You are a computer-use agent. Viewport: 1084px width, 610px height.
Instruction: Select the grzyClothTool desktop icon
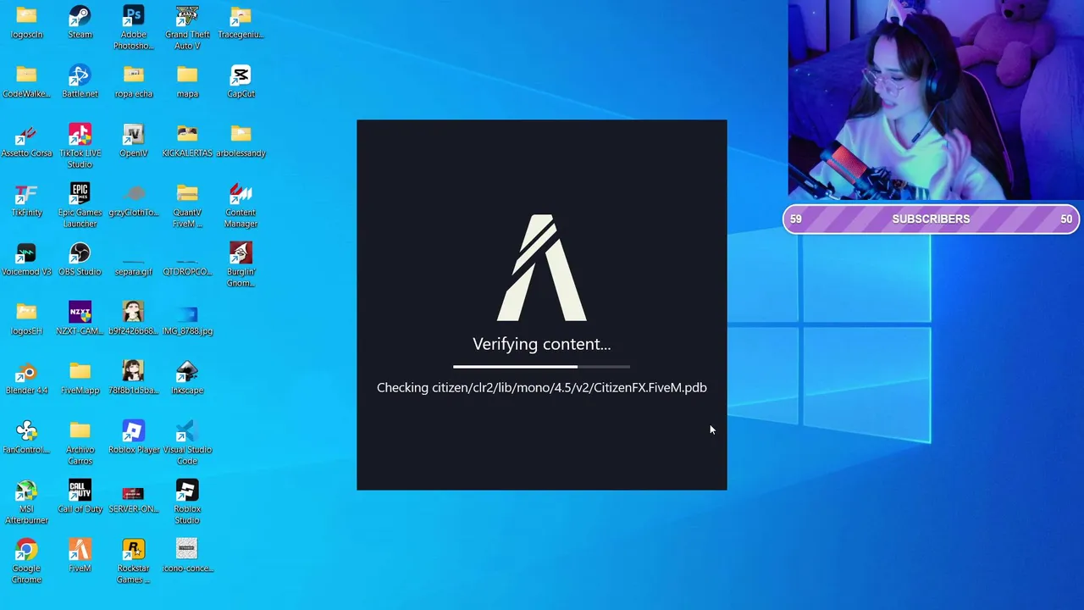click(x=133, y=201)
